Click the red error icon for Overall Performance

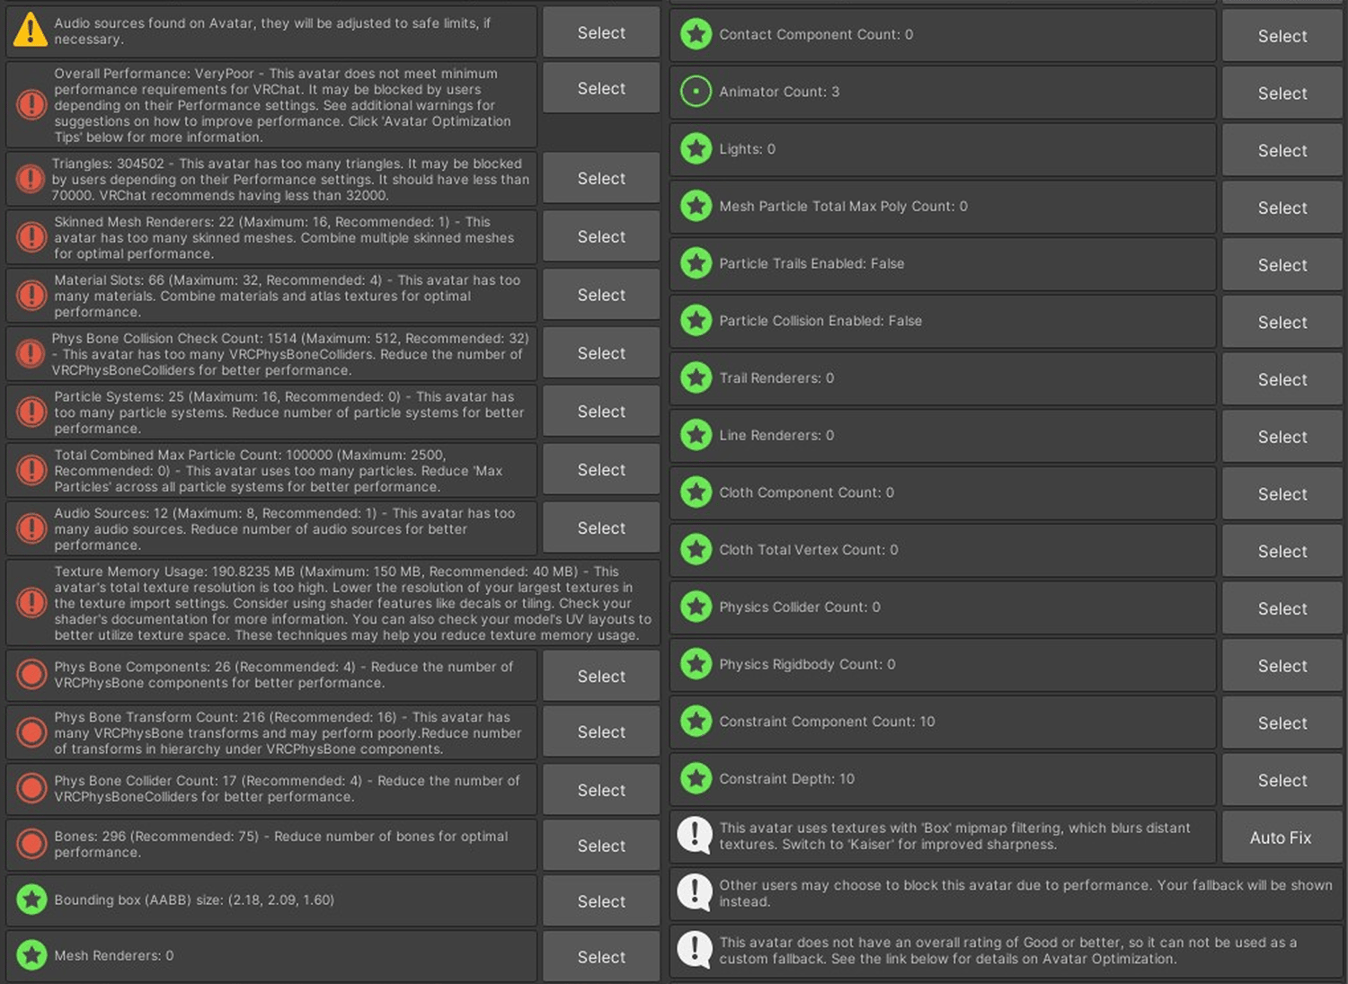pyautogui.click(x=31, y=105)
